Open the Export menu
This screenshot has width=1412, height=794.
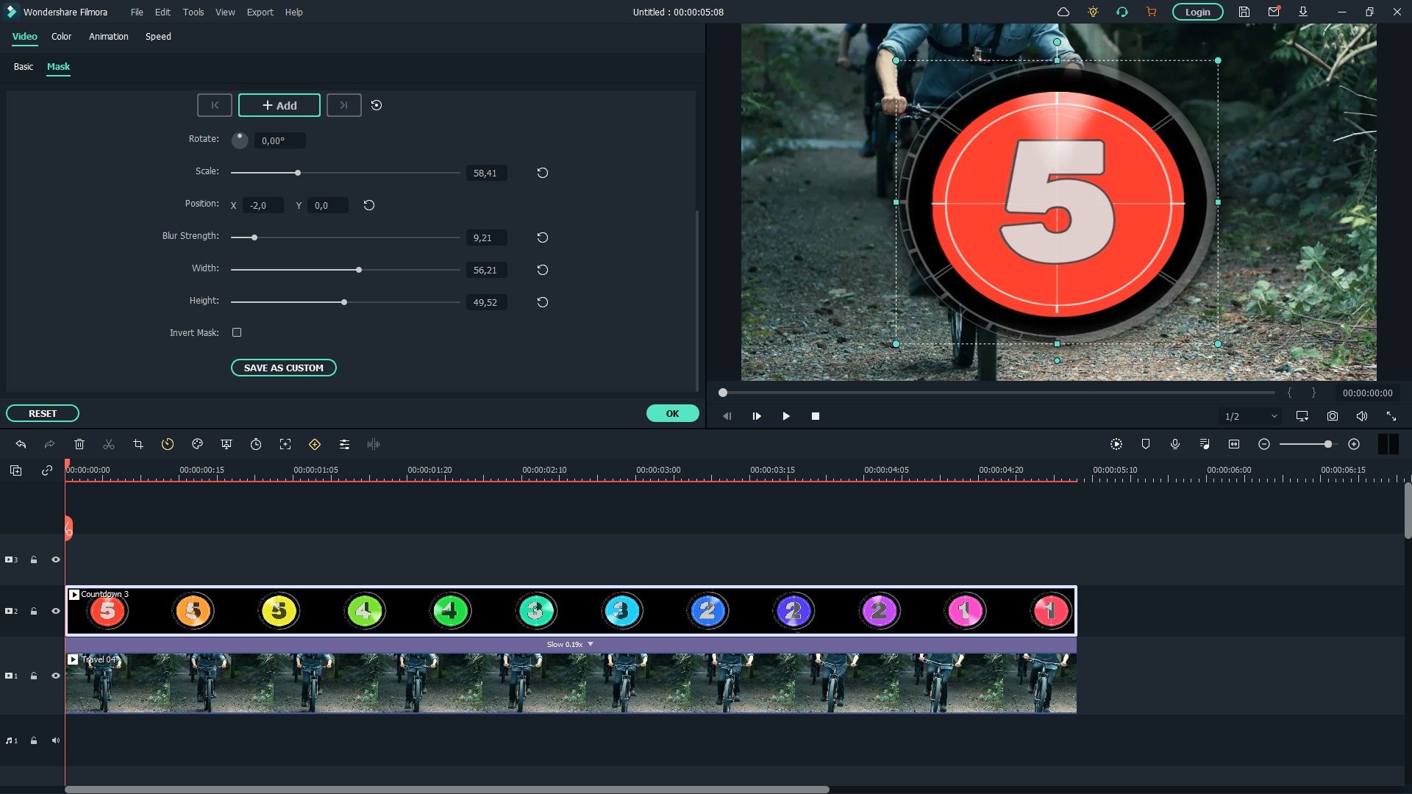click(260, 12)
